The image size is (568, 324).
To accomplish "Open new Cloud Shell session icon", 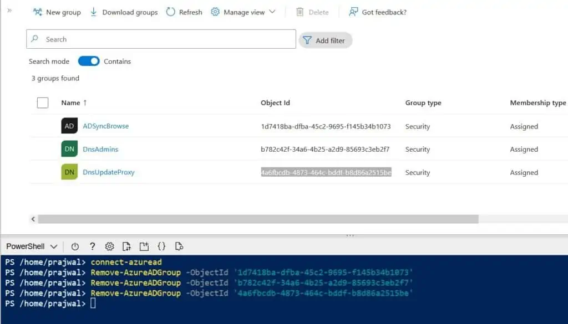I will coord(144,246).
